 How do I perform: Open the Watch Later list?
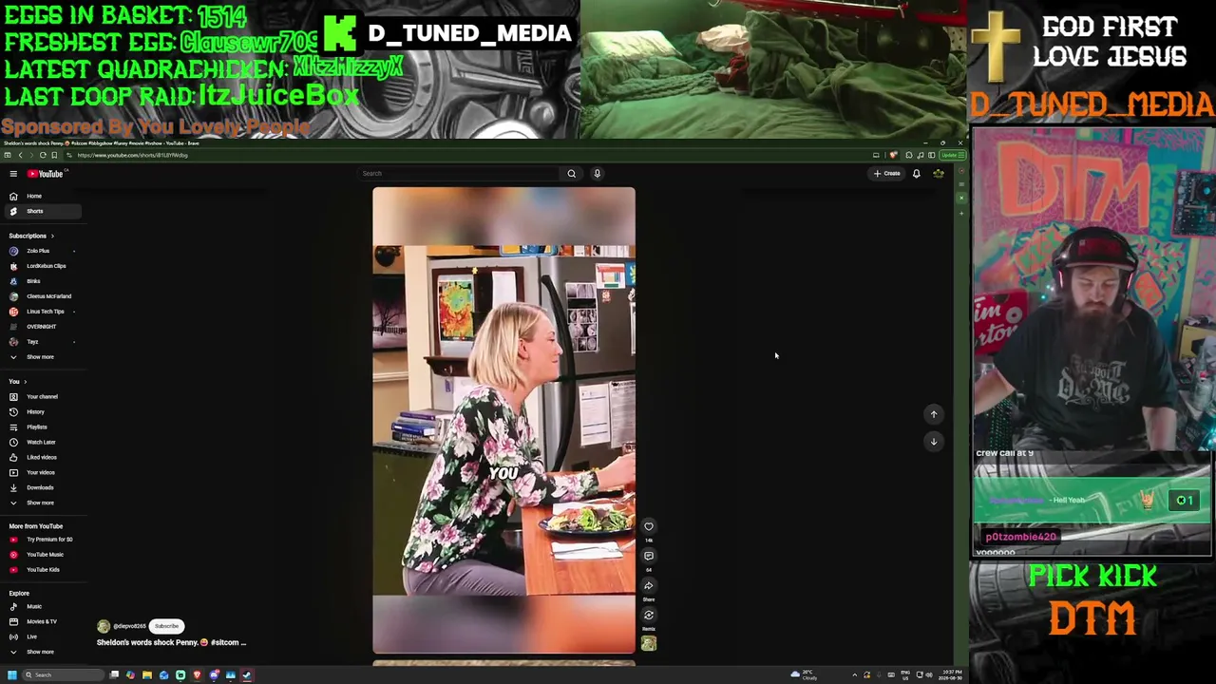point(41,443)
